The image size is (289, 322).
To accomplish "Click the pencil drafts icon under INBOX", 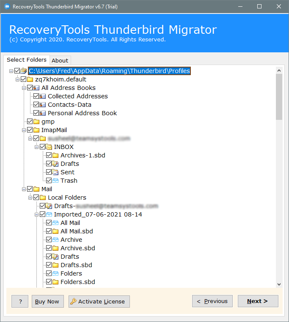I will click(x=55, y=164).
